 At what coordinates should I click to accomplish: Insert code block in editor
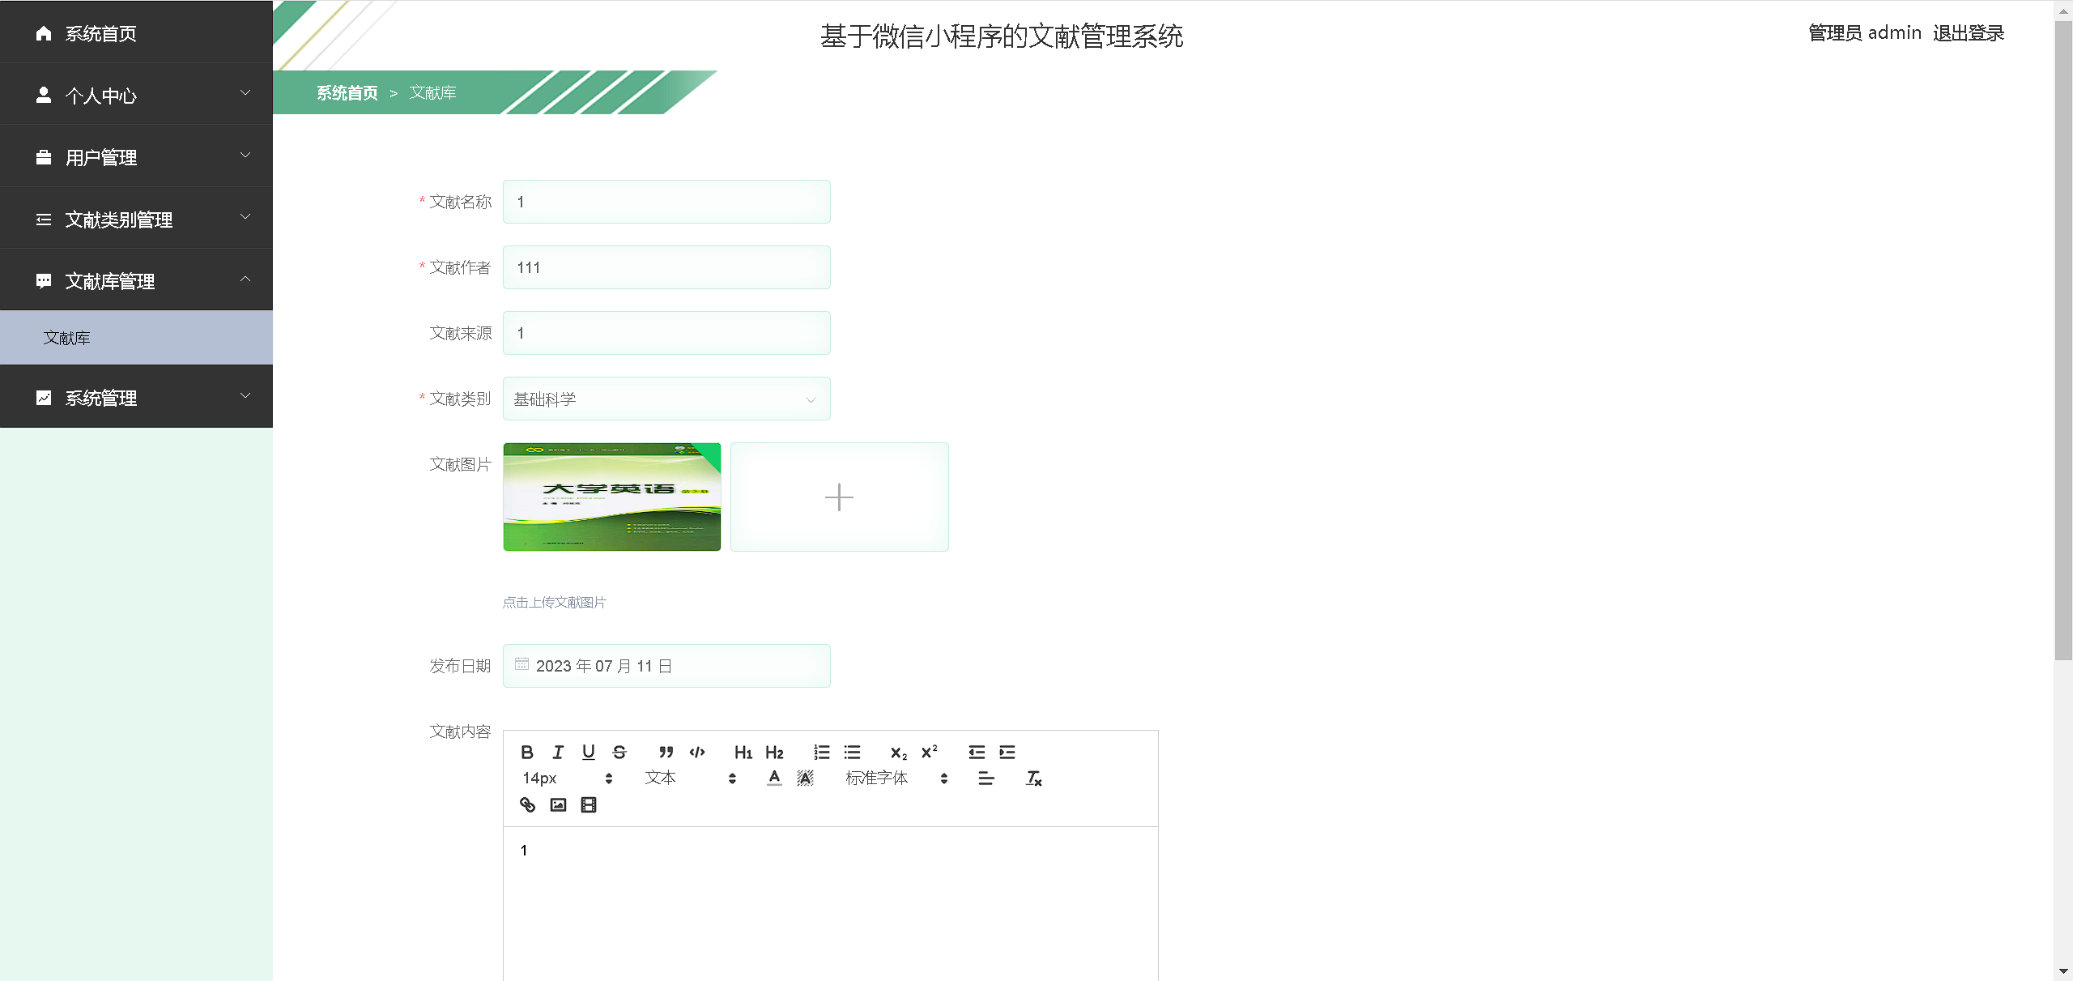(x=696, y=752)
